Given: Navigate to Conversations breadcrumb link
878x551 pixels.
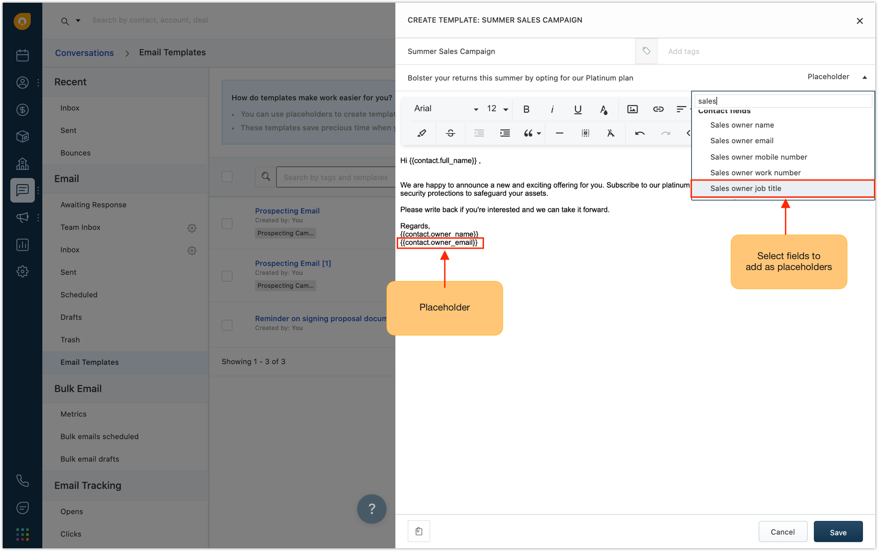Looking at the screenshot, I should pos(85,53).
